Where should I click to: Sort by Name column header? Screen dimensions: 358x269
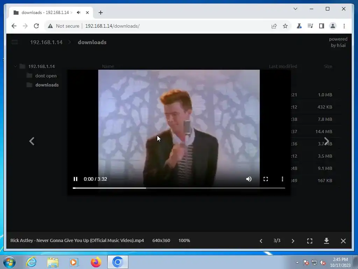coord(108,66)
